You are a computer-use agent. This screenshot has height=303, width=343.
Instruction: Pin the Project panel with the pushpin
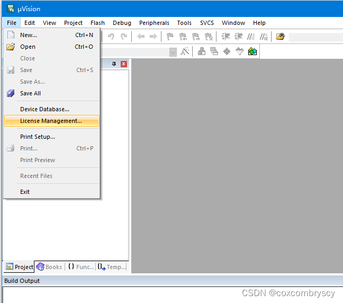coord(114,64)
